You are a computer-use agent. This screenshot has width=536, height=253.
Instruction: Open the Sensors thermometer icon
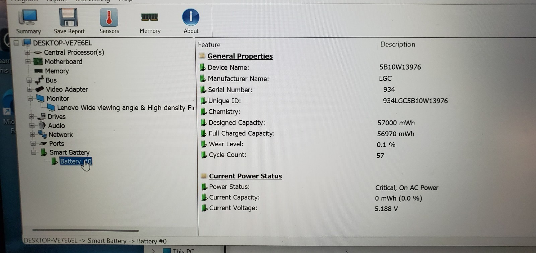pyautogui.click(x=109, y=17)
